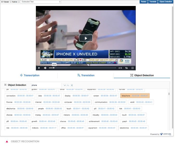This screenshot has width=182, height=148.
Task: Click touch tag timed 00:00:41 - 00:00:42
Action: (78, 108)
